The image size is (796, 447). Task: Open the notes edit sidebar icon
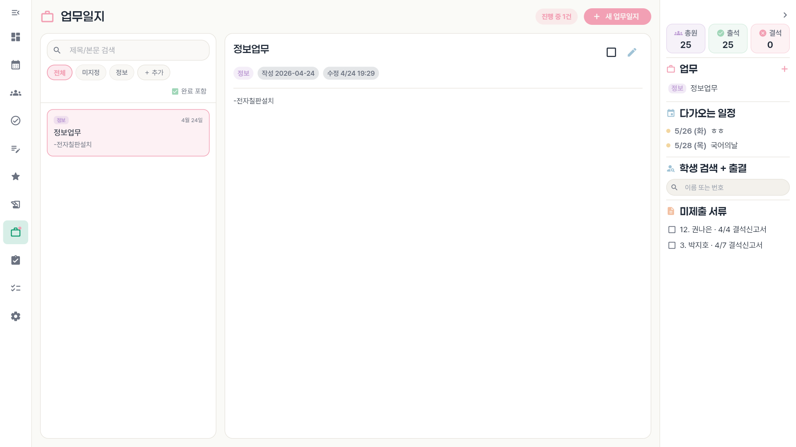point(15,149)
